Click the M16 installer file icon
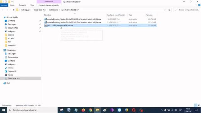The width and height of the screenshot is (201, 113). point(46,22)
